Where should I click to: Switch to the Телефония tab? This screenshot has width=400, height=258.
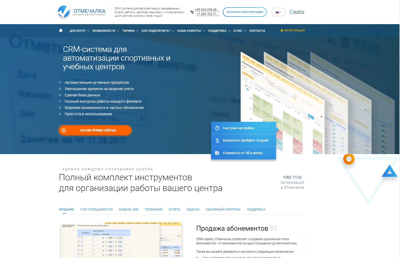point(154,209)
